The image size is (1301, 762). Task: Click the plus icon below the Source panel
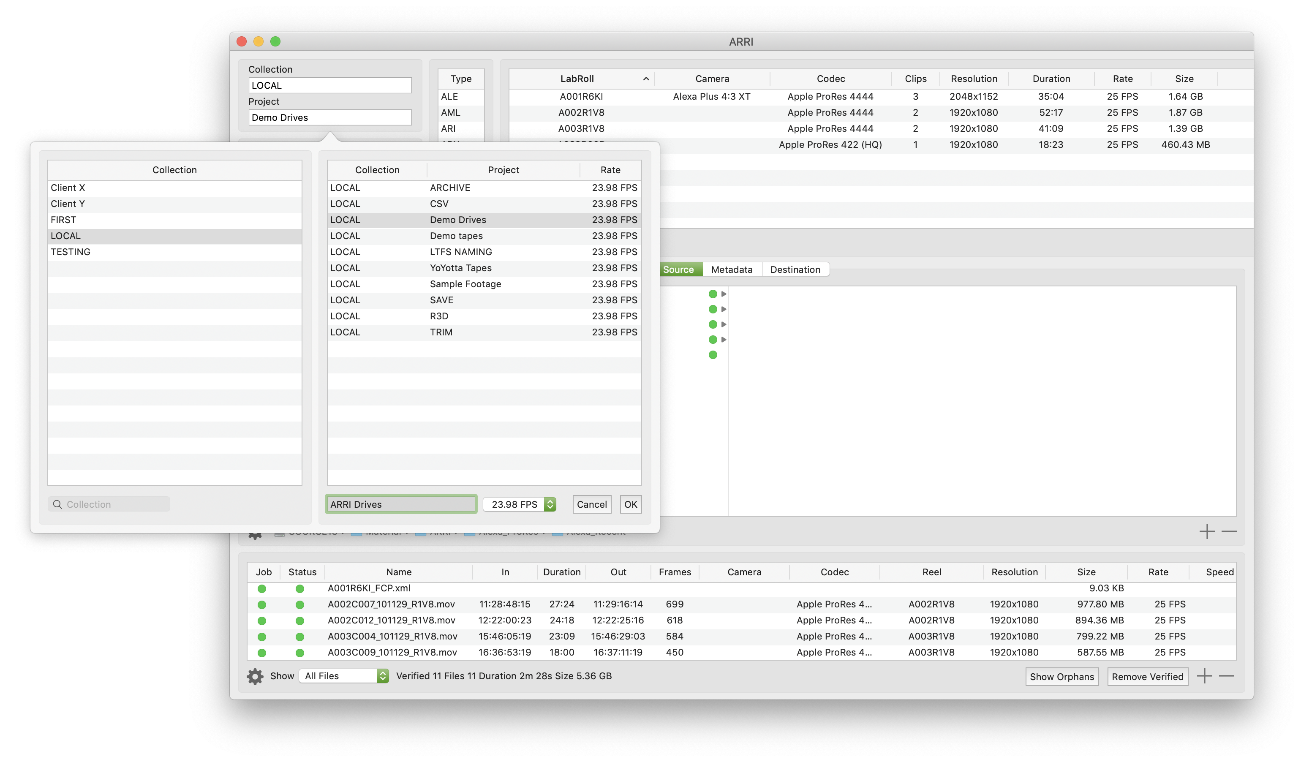coord(1207,531)
